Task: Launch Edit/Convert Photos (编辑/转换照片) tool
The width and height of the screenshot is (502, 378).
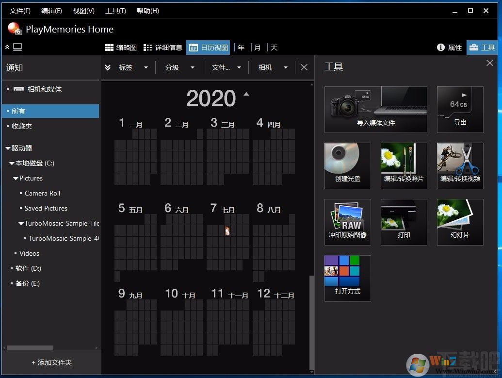Action: tap(404, 165)
